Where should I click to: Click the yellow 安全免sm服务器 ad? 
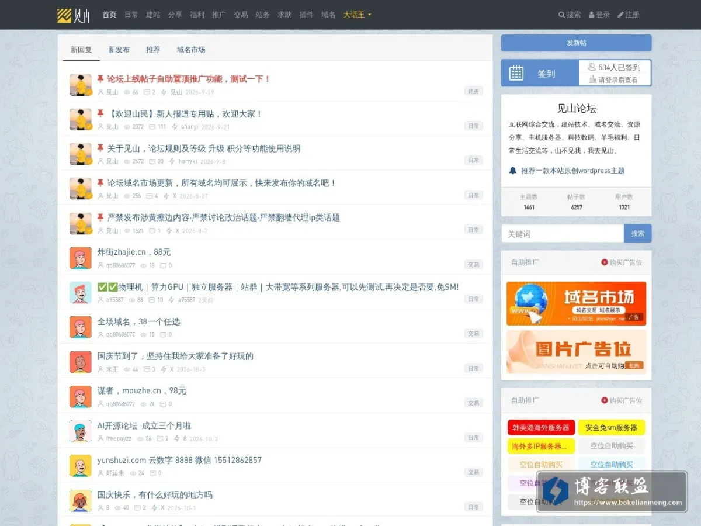tap(612, 428)
